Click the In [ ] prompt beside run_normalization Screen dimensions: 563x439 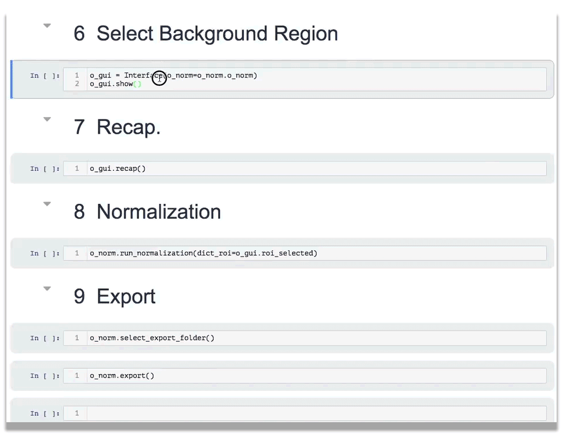(x=45, y=253)
